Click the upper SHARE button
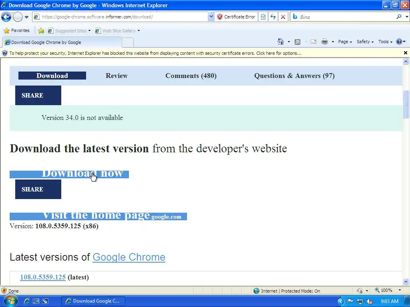This screenshot has height=307, width=410. coord(38,95)
